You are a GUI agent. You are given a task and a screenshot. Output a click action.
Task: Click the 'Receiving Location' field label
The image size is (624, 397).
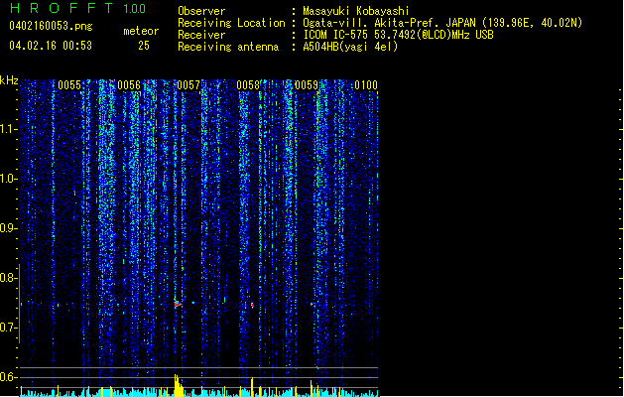[x=231, y=23]
